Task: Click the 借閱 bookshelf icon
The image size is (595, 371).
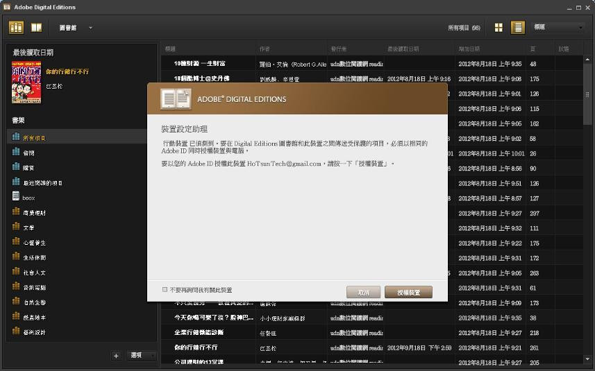Action: (16, 152)
